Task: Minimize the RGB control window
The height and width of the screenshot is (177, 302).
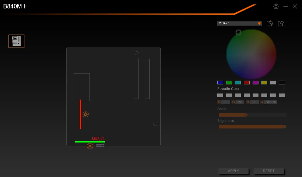Action: 286,6
